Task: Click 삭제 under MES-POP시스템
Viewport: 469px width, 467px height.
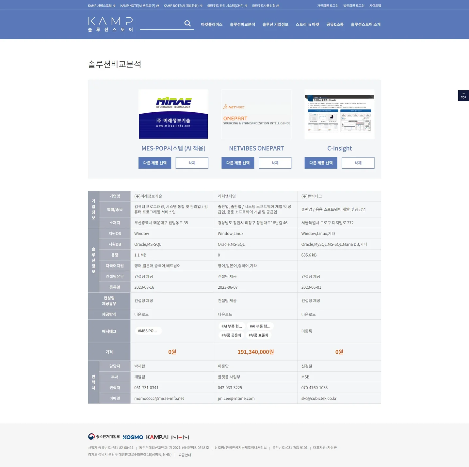Action: pos(192,163)
